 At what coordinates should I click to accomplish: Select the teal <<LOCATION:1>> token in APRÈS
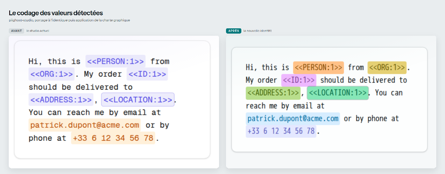(338, 93)
